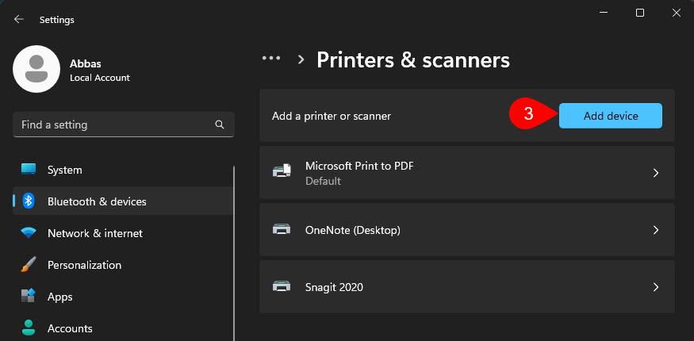The height and width of the screenshot is (341, 694).
Task: Click the Microsoft Print to PDF printer icon
Action: (282, 172)
